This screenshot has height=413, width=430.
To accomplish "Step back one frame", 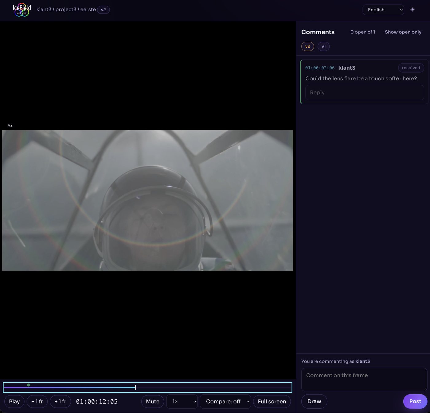I will pos(37,402).
